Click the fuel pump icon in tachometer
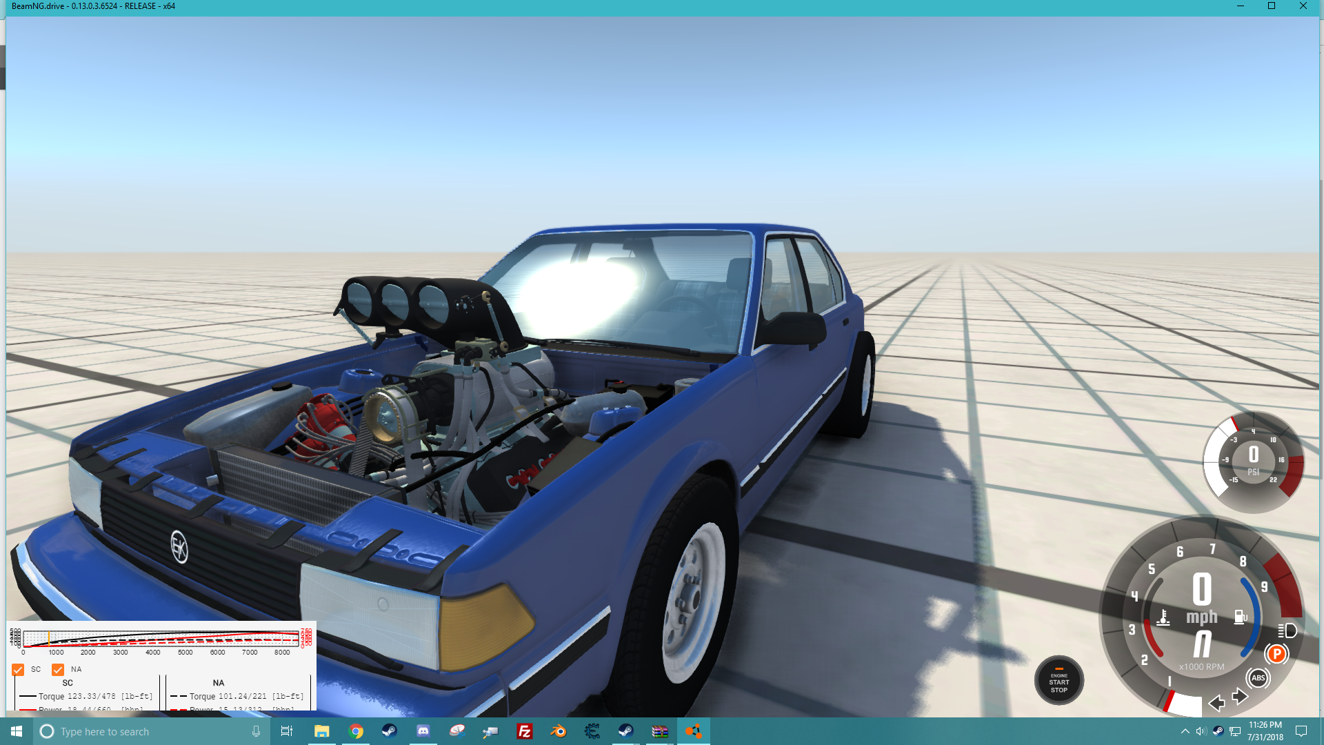This screenshot has width=1324, height=745. [x=1241, y=617]
